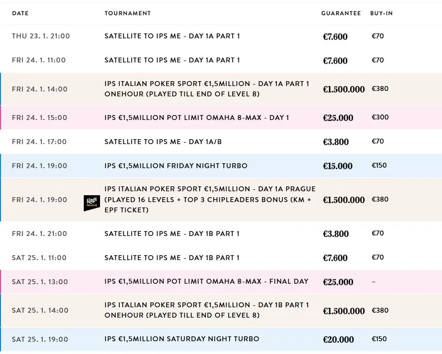Open IPS Friday Night Turbo tournament
Image resolution: width=442 pixels, height=354 pixels.
[221, 166]
